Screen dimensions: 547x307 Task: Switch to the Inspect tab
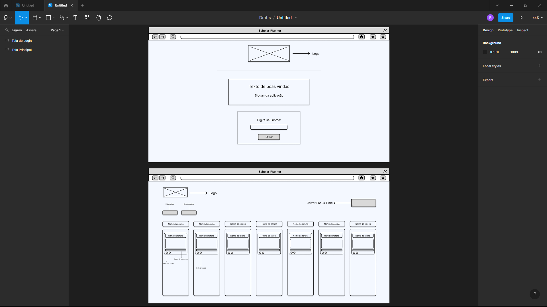[522, 30]
